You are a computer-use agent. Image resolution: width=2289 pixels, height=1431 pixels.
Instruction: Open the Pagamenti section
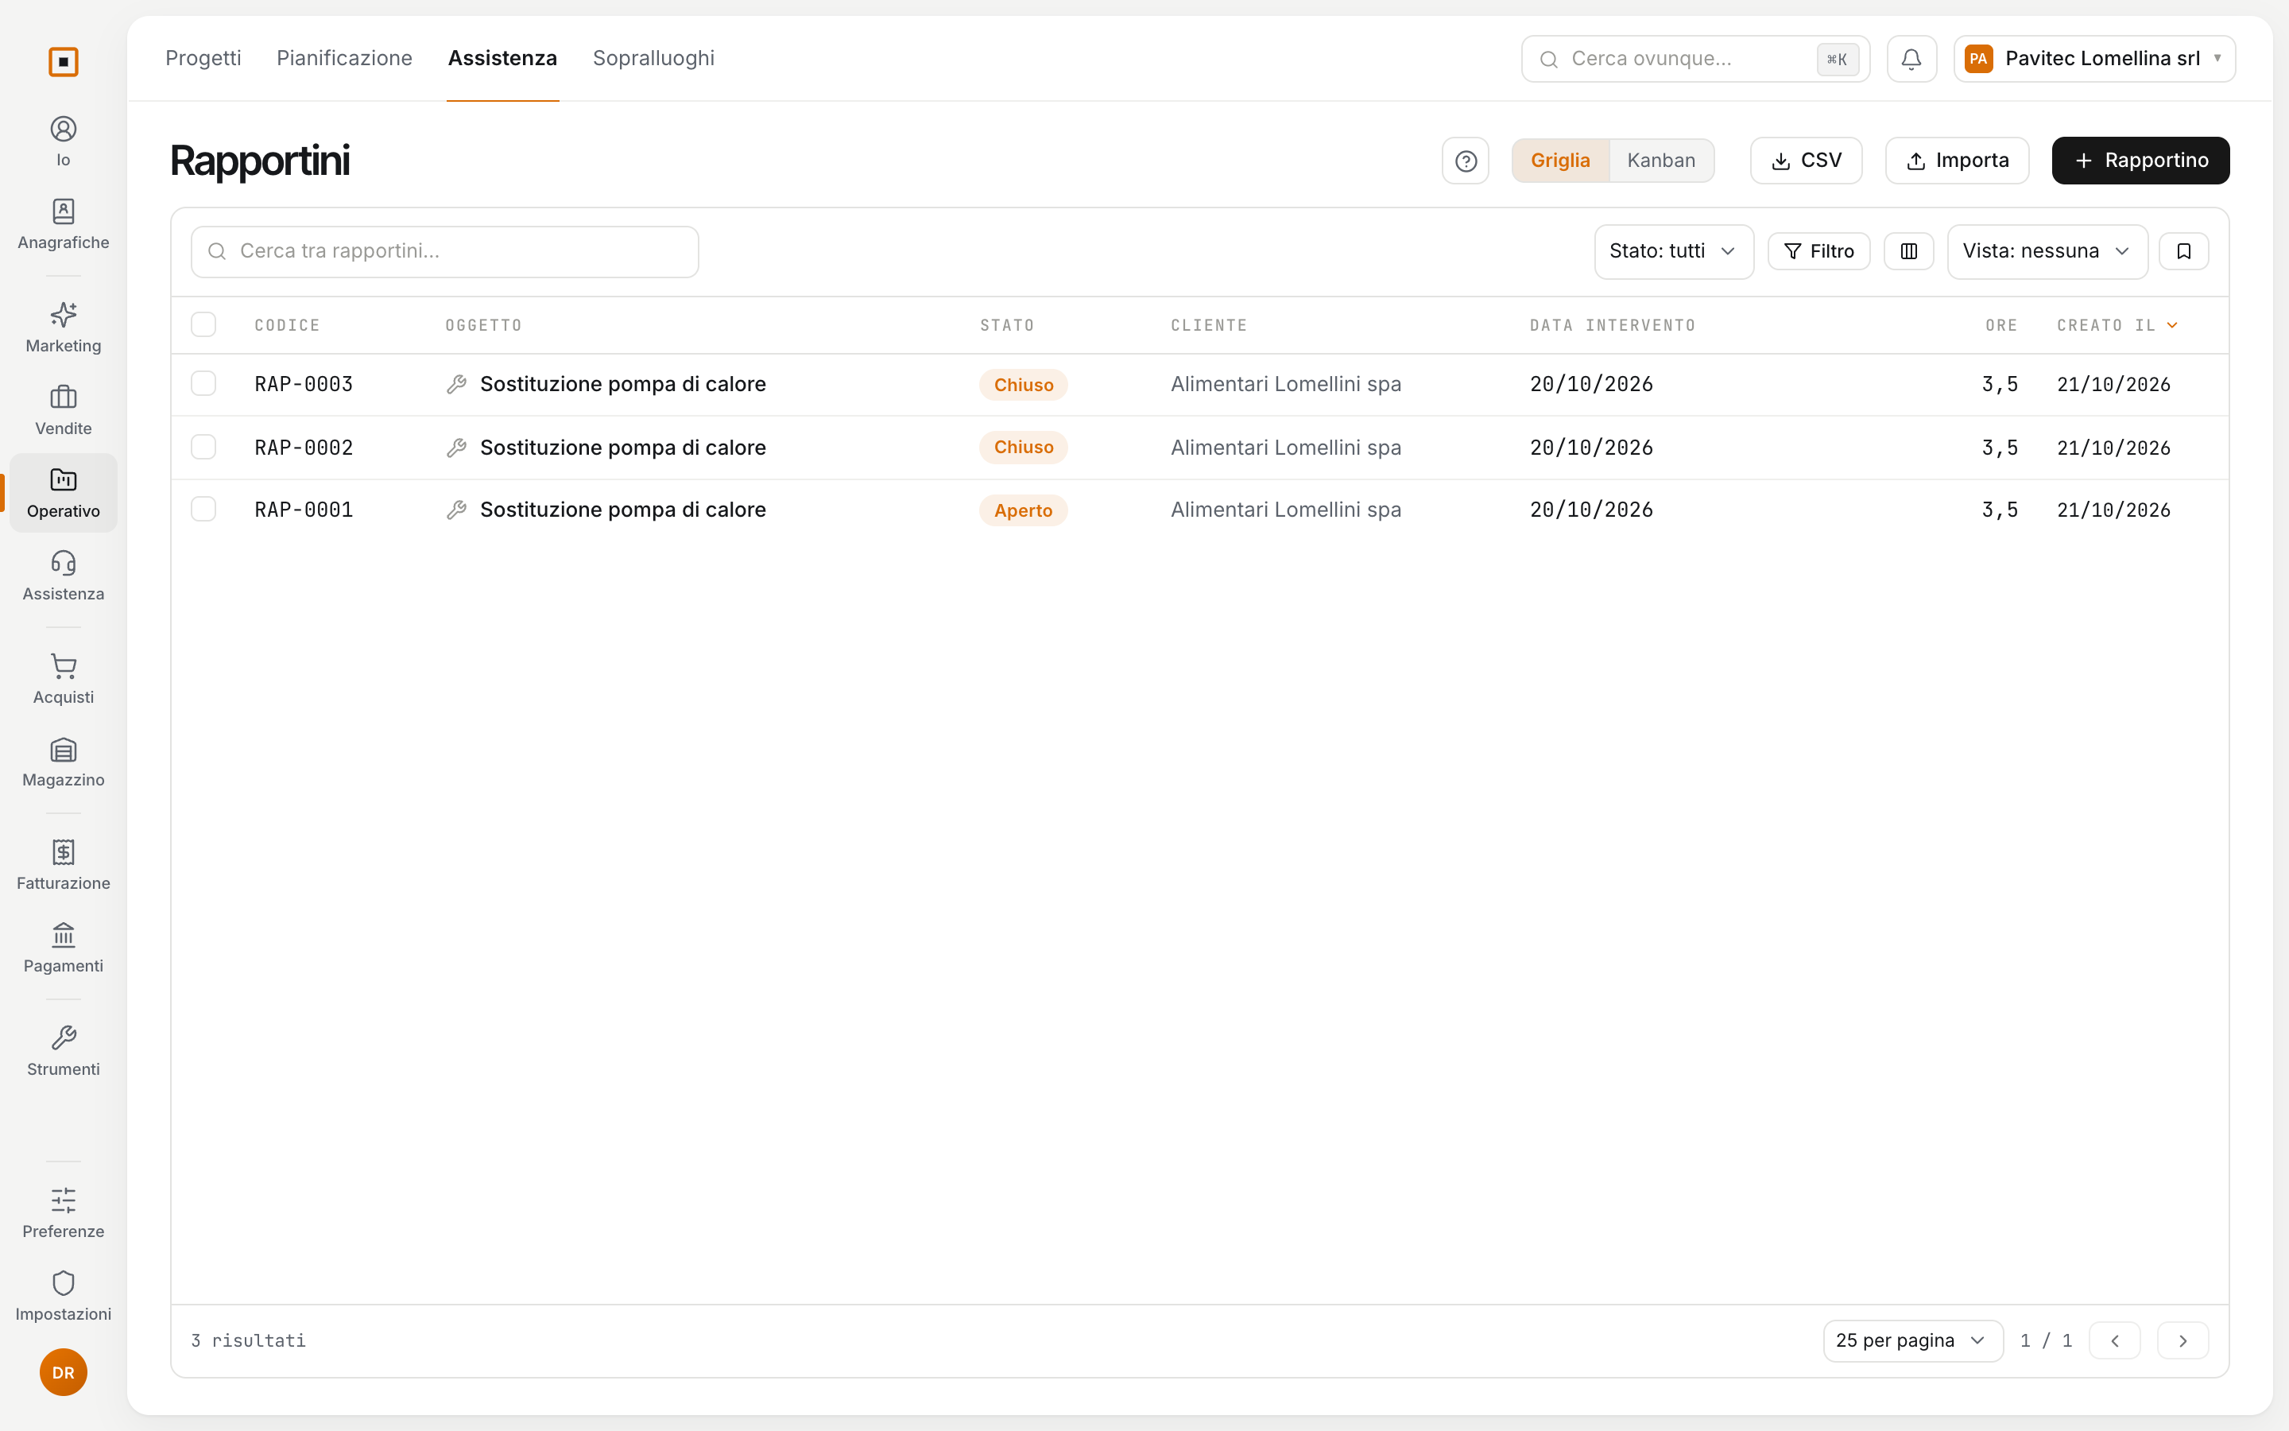[64, 948]
